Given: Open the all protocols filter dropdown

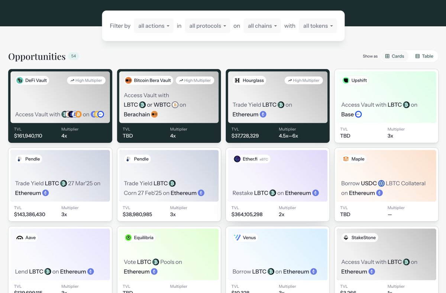Looking at the screenshot, I should (x=207, y=26).
